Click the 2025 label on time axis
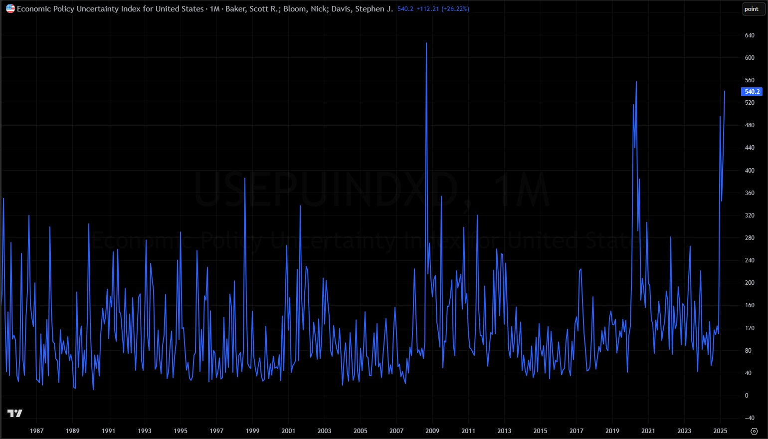The image size is (768, 439). tap(720, 431)
